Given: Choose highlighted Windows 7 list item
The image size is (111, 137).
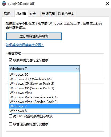Looking at the screenshot, I should tap(44, 106).
